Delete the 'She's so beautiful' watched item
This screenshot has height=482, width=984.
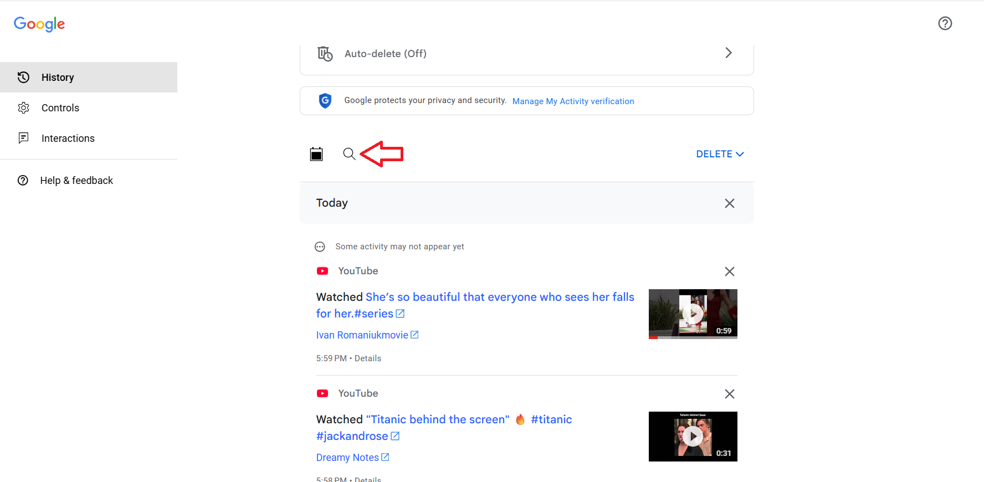tap(730, 271)
